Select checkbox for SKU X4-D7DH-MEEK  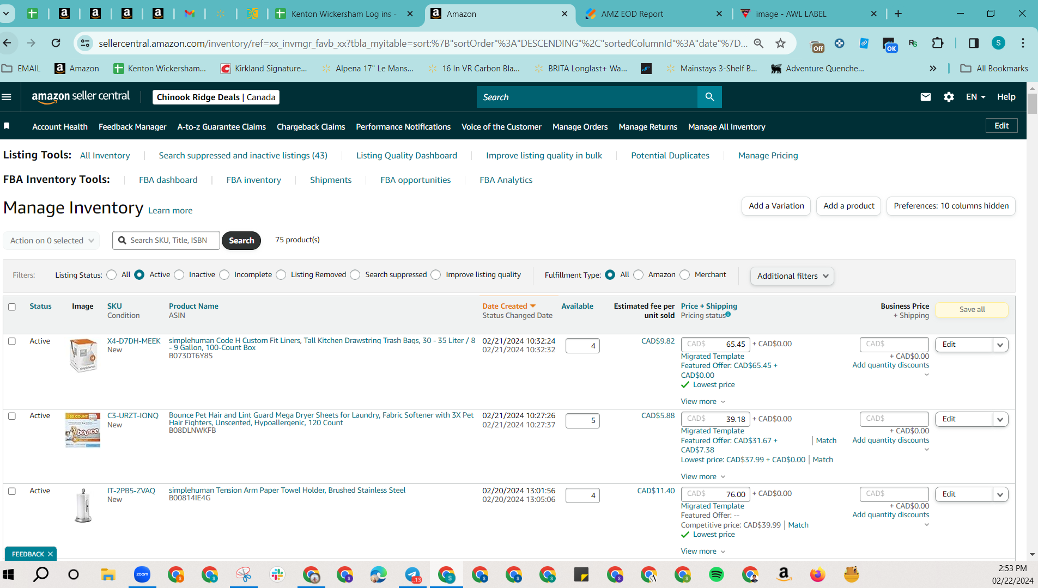click(x=12, y=341)
